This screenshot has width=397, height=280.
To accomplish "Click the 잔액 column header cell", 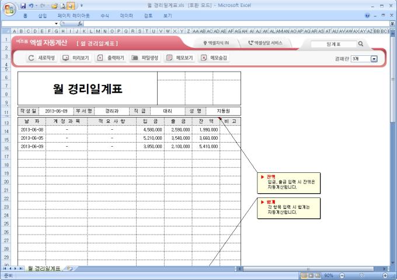I will [206, 122].
